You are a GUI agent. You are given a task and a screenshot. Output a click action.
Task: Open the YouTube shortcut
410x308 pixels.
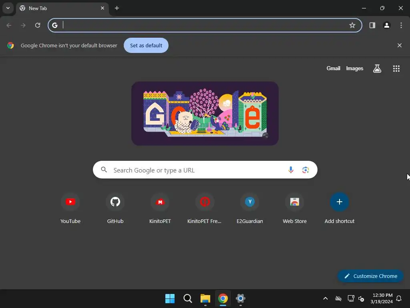click(x=70, y=209)
